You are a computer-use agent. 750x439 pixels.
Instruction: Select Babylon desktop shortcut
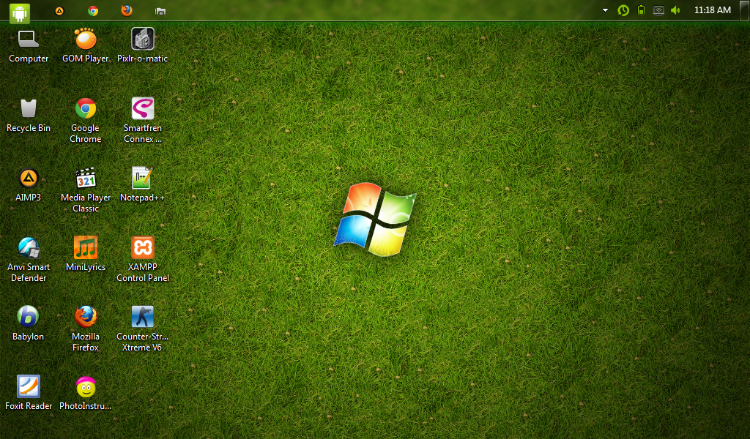29,324
